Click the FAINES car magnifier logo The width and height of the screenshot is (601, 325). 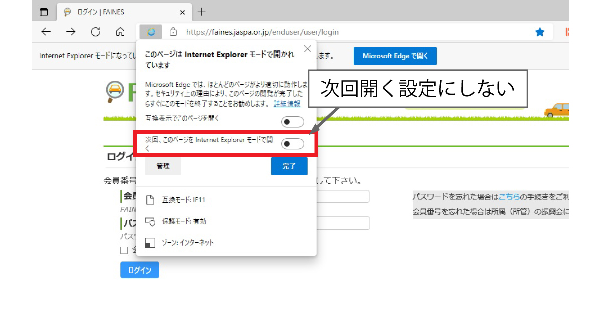(x=115, y=92)
